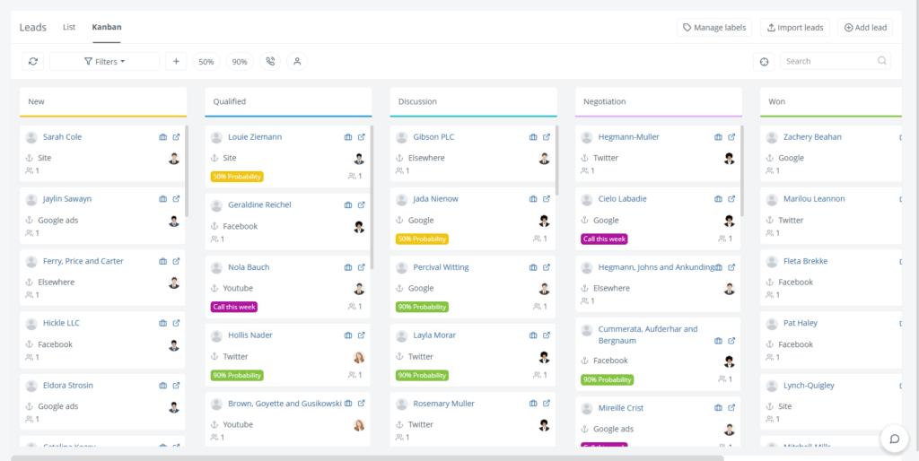The width and height of the screenshot is (919, 461).
Task: Click the refresh icon in the toolbar
Action: click(33, 62)
